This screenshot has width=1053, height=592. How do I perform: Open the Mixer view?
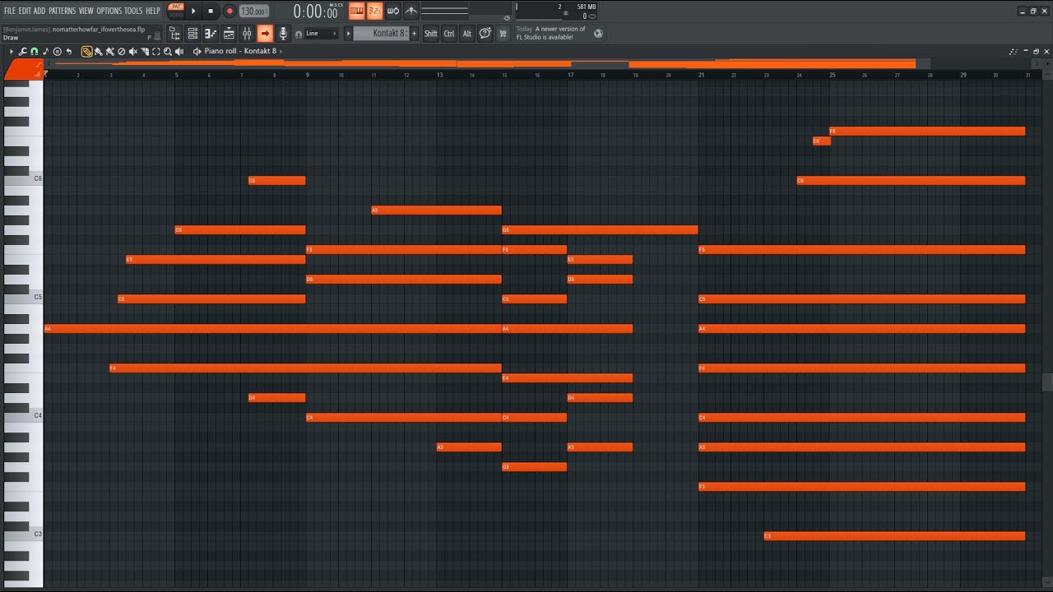[247, 34]
